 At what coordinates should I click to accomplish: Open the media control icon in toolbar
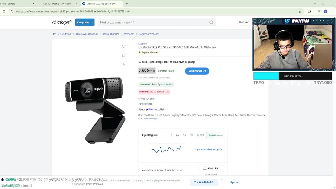tap(319, 12)
